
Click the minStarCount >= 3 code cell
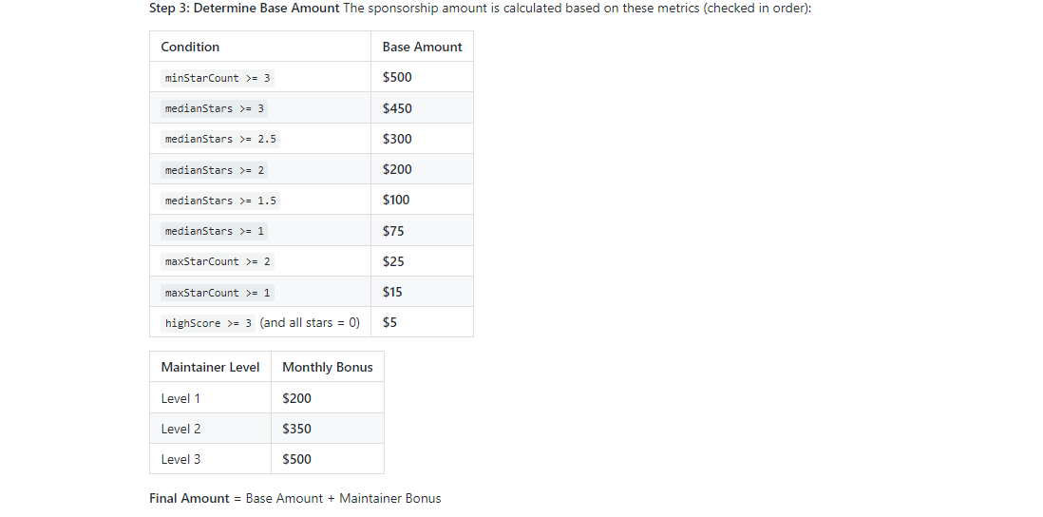218,78
